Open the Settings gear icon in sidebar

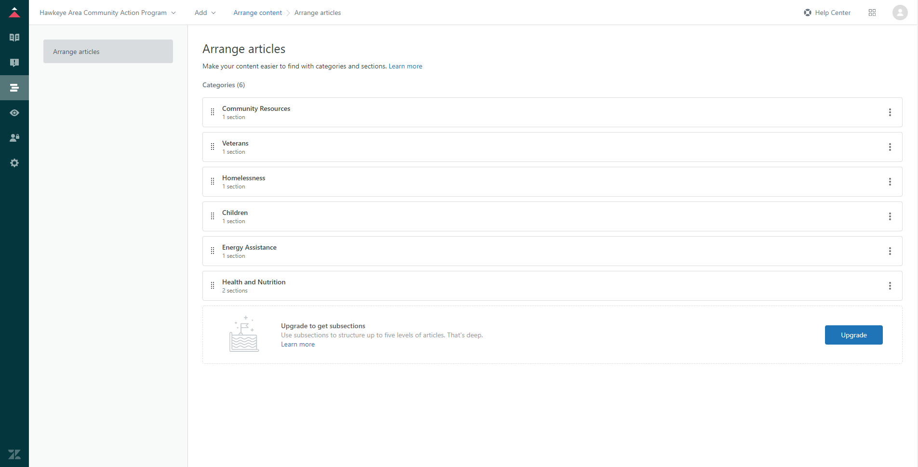(x=14, y=163)
